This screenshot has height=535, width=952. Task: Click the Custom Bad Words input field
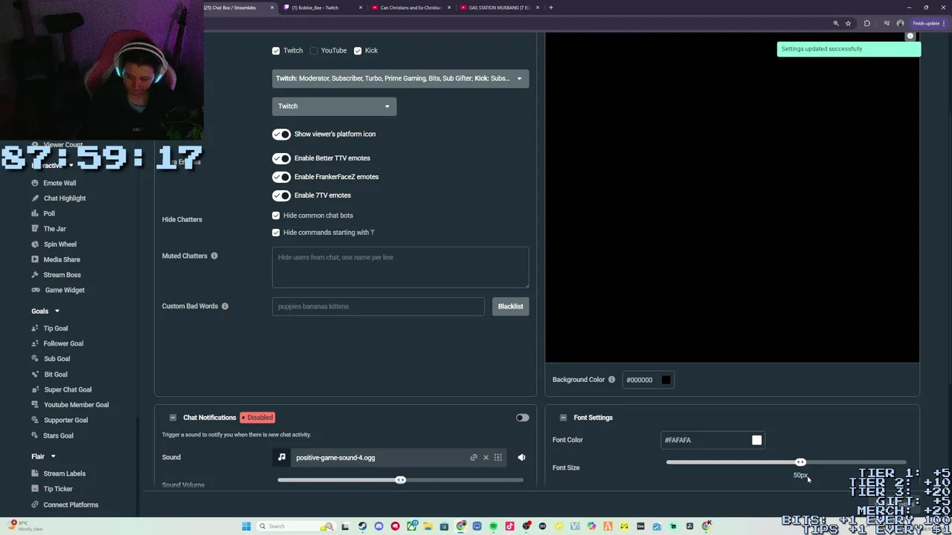(378, 306)
